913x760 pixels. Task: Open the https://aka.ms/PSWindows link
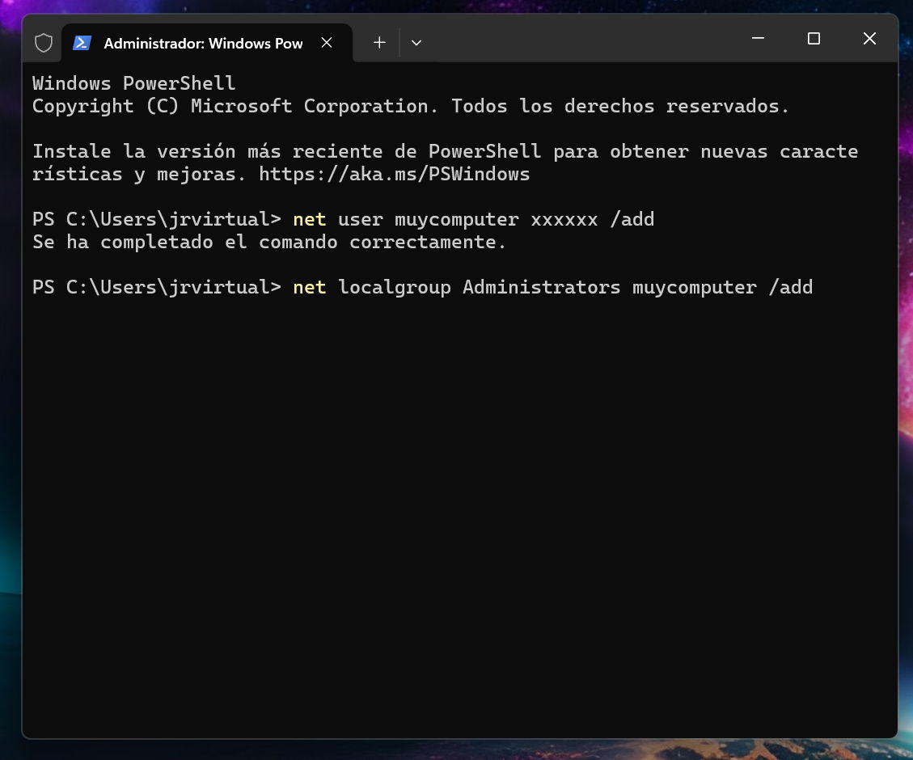click(394, 174)
